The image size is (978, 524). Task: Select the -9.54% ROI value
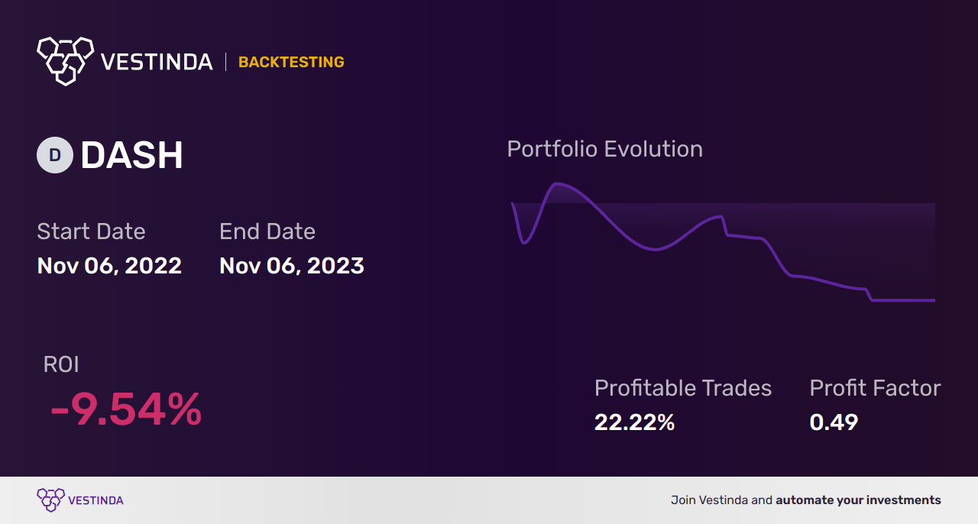pos(125,409)
